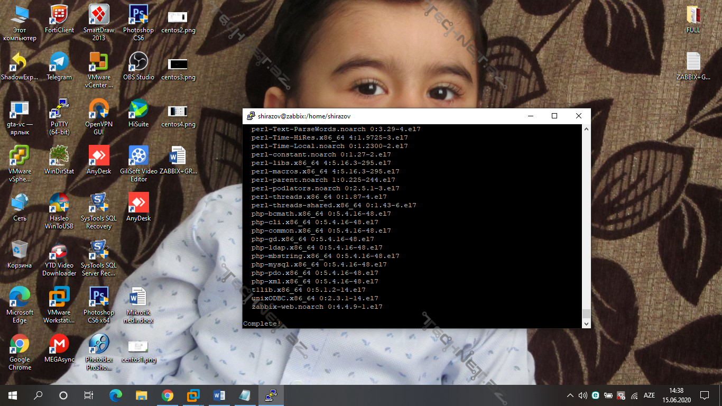The image size is (722, 406).
Task: Click the VMware Workstation icon in taskbar
Action: [x=193, y=395]
